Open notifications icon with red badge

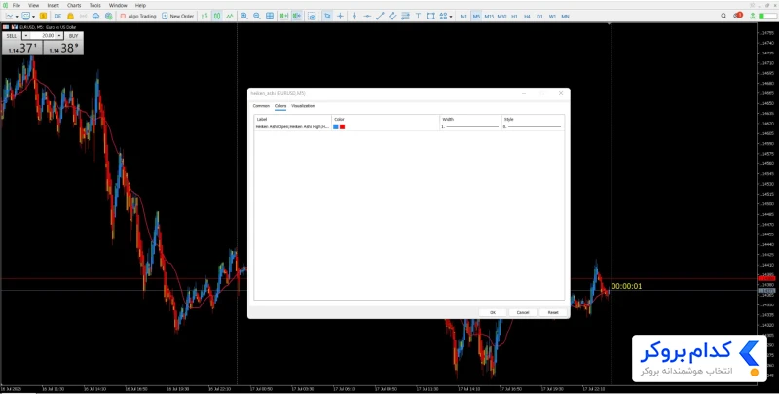coord(738,16)
